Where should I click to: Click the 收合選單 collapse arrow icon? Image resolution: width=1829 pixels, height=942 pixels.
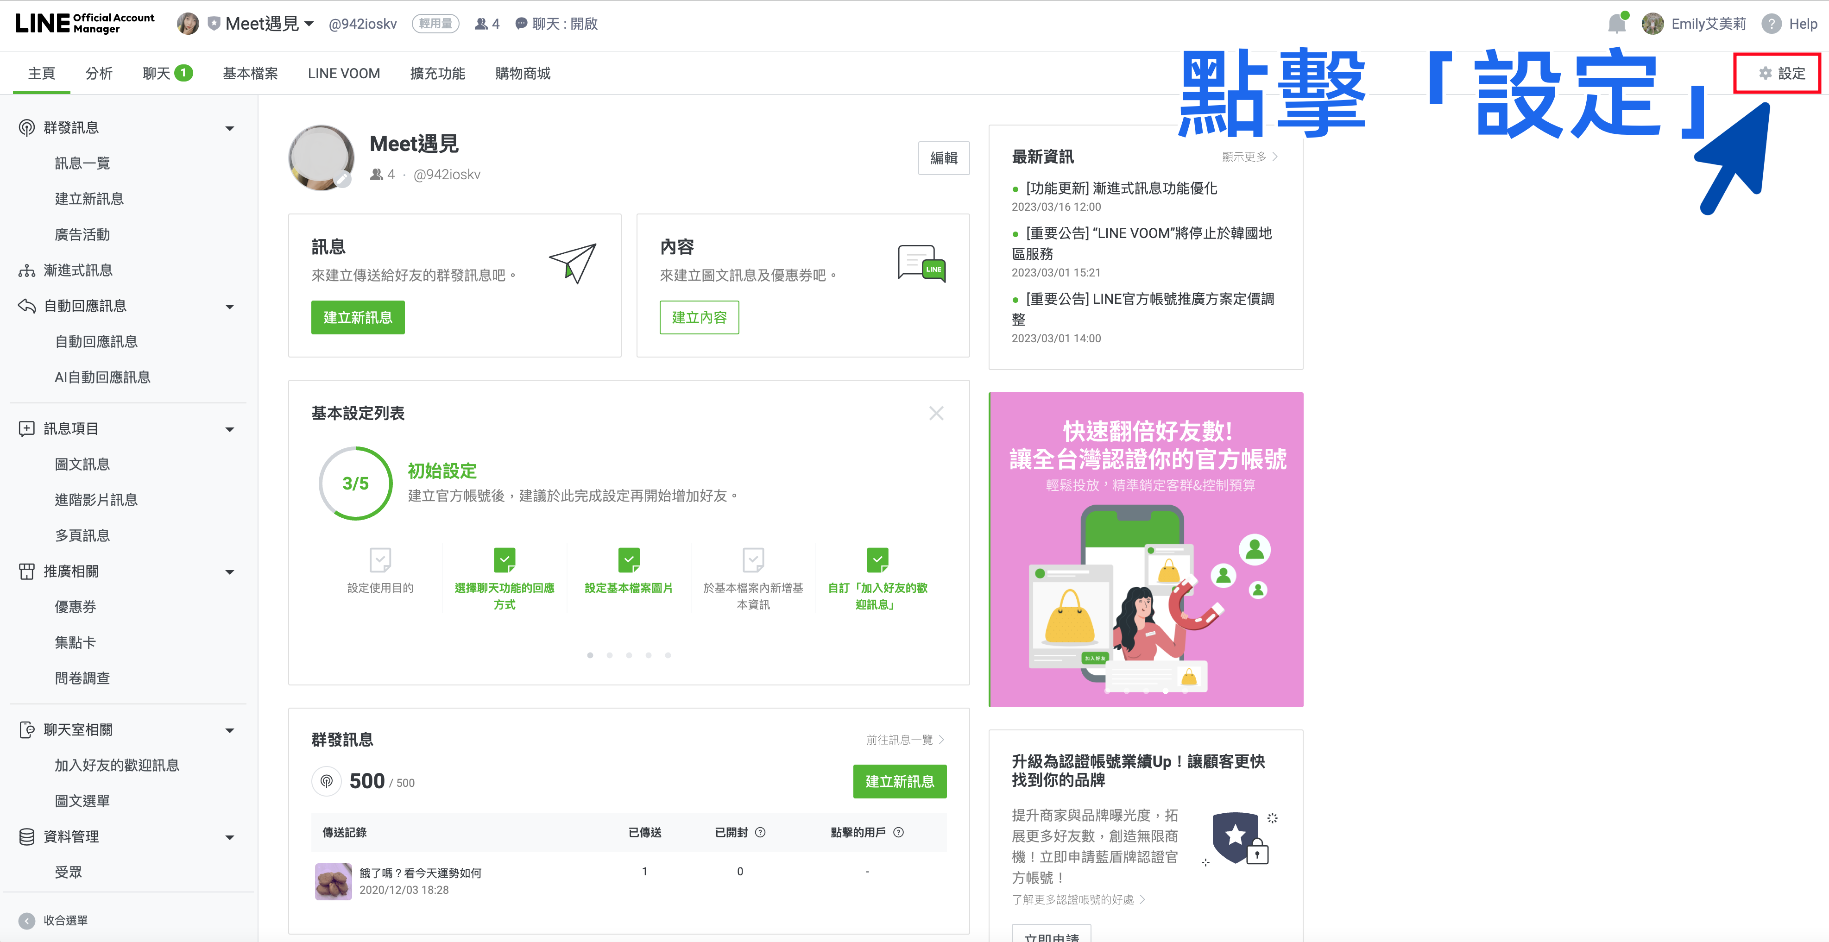point(26,921)
